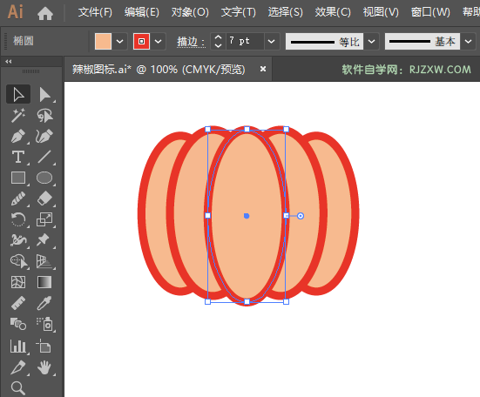Click the peach fill color swatch
480x397 pixels.
[x=103, y=41]
